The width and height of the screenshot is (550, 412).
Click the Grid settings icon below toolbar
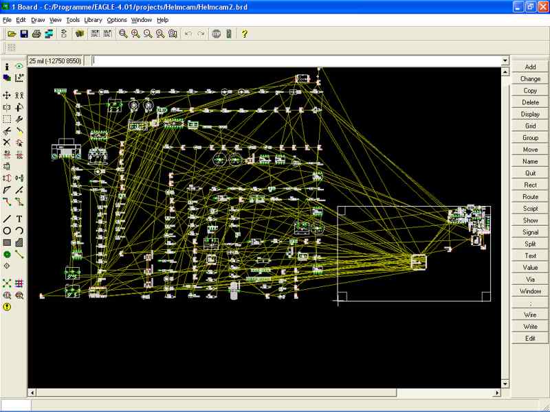click(x=12, y=47)
